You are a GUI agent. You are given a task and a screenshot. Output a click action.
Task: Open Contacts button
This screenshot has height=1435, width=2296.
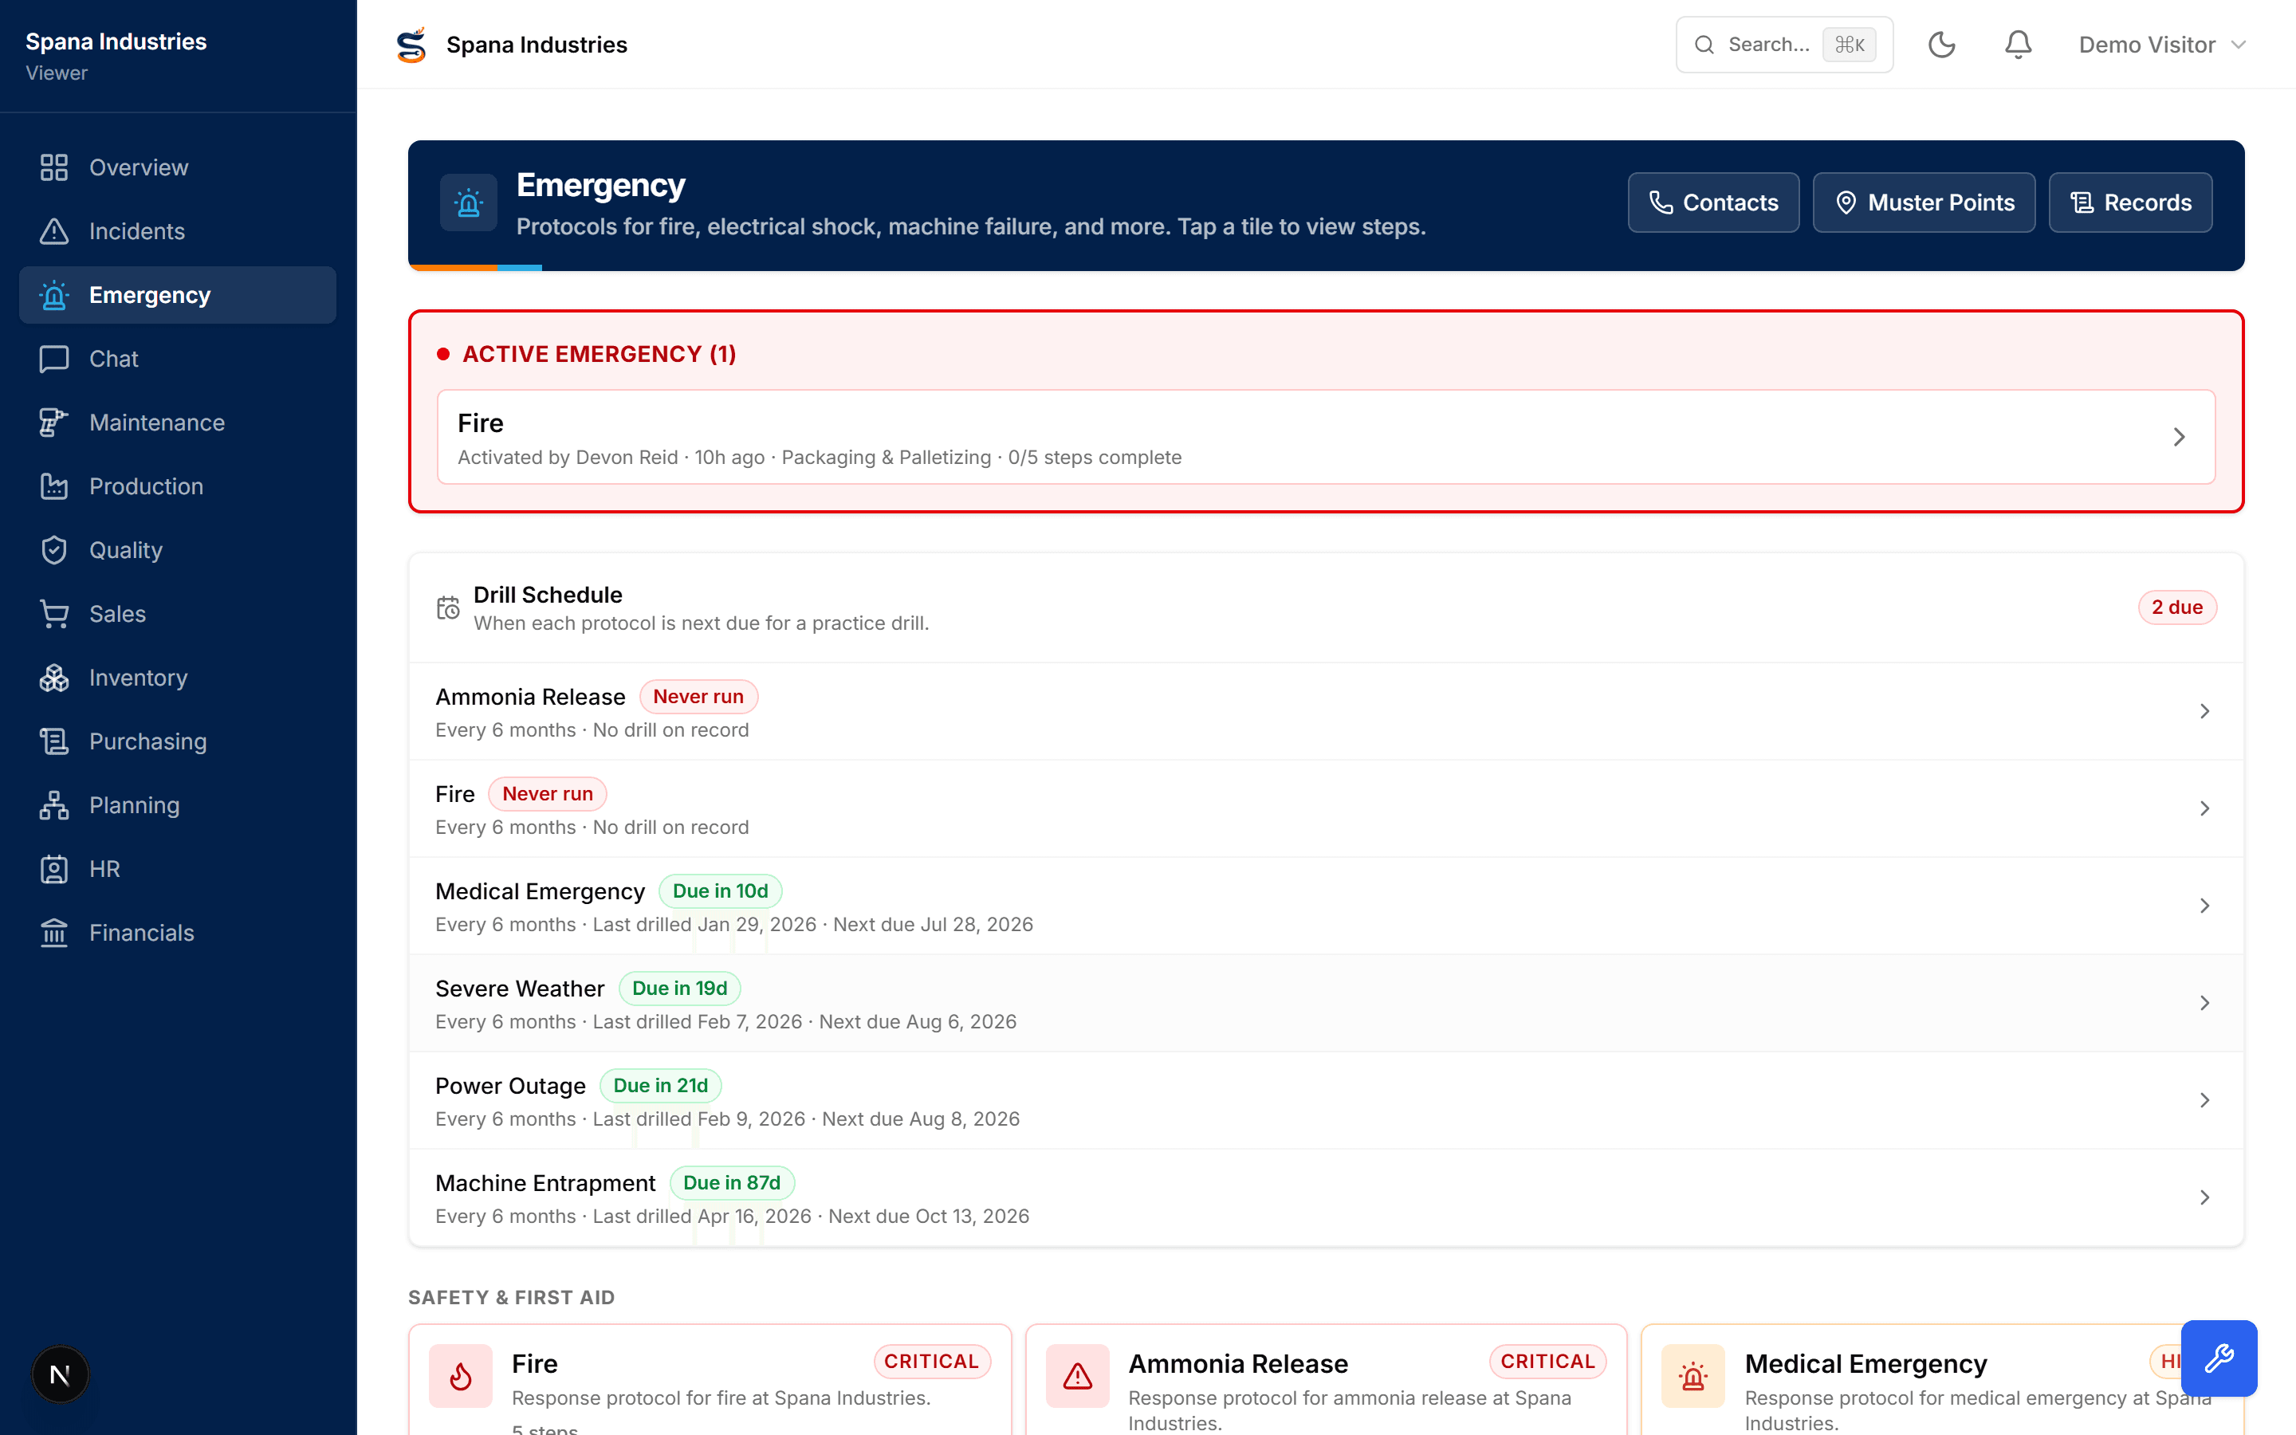point(1713,202)
